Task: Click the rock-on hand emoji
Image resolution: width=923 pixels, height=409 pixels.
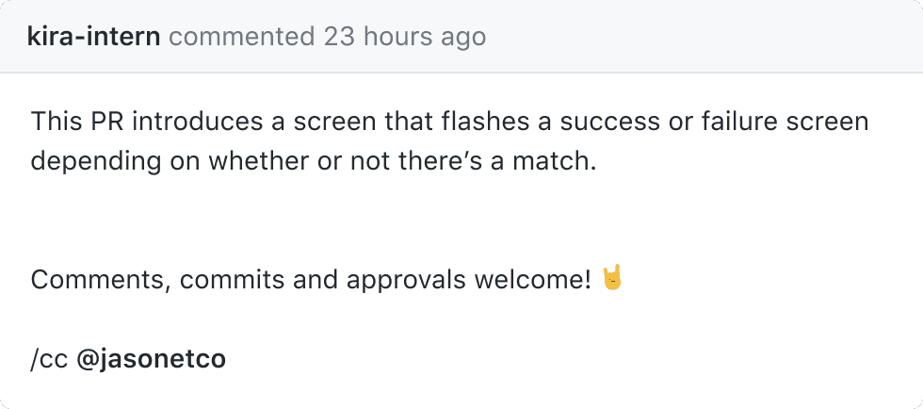Action: coord(613,279)
